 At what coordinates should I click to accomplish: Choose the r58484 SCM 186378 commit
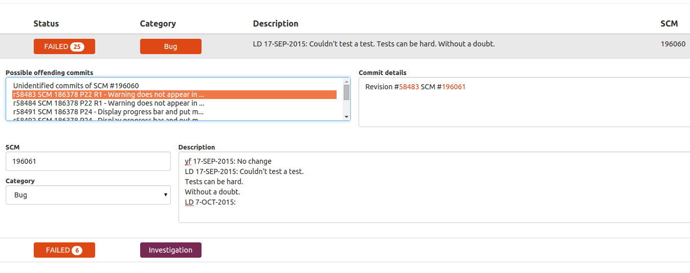pos(109,103)
